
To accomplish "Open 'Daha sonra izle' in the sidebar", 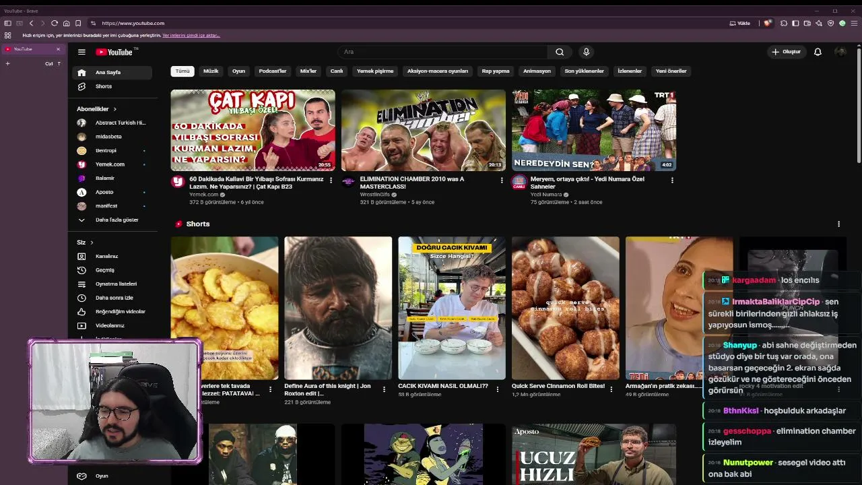I will pyautogui.click(x=112, y=298).
